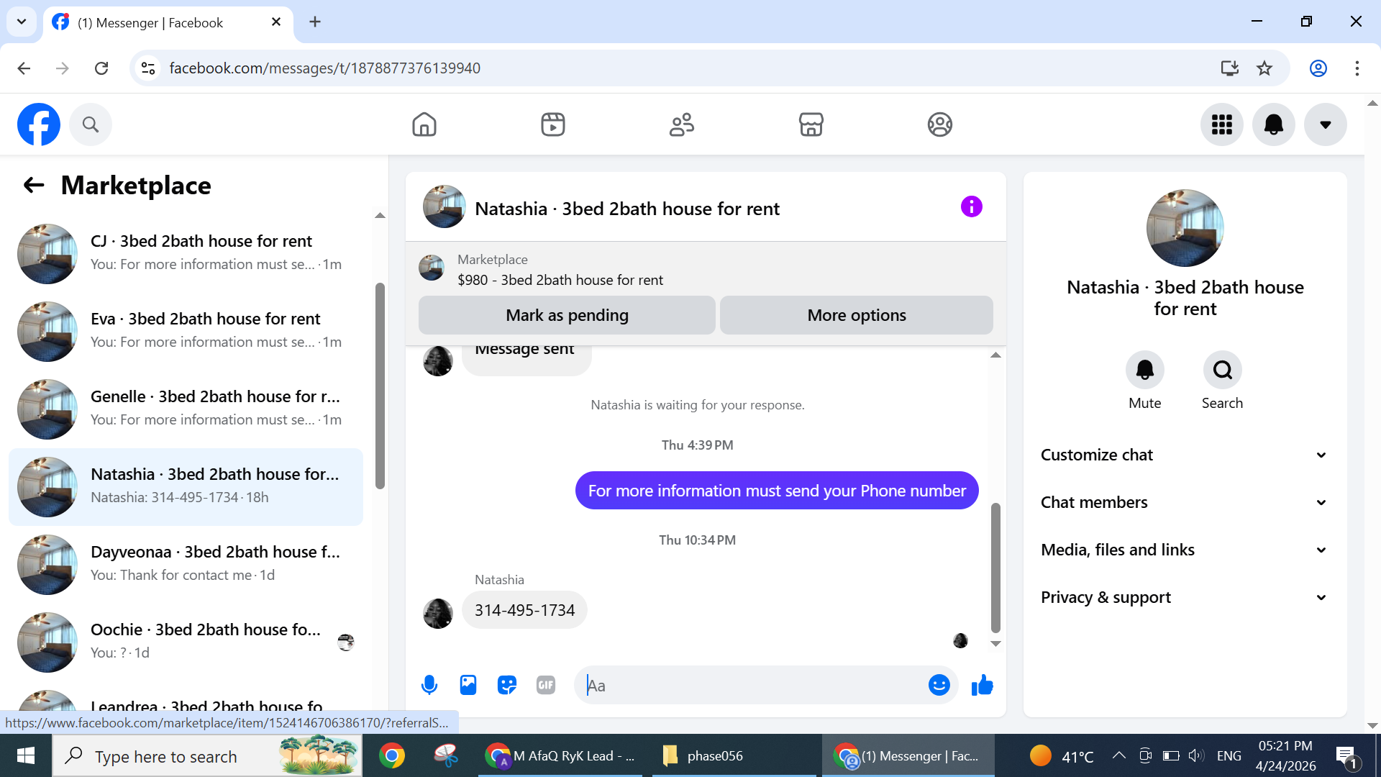Click the 314-495-1734 message bubble
The height and width of the screenshot is (777, 1381).
(x=524, y=610)
